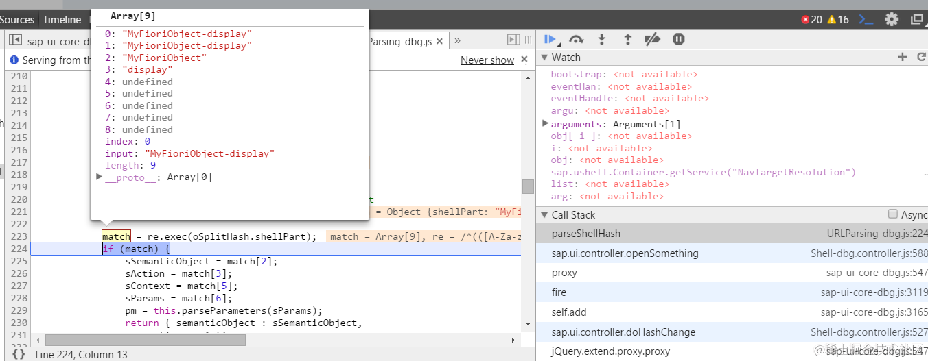
Task: Select the self.add stack frame
Action: tap(732, 312)
